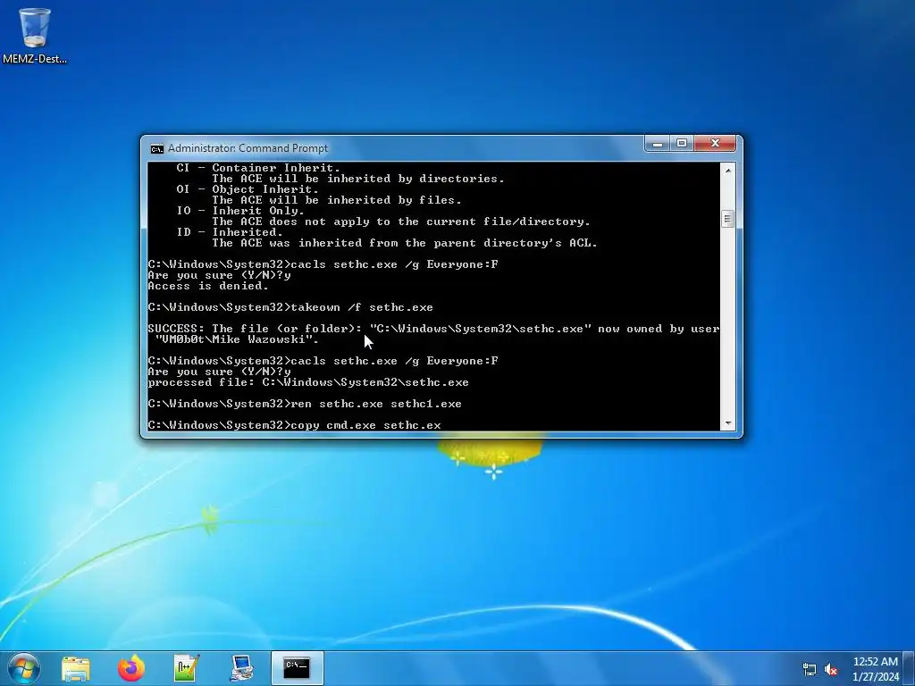Open the Recycle Bin MEMZ-Dest desktop icon
915x686 pixels.
click(x=35, y=35)
